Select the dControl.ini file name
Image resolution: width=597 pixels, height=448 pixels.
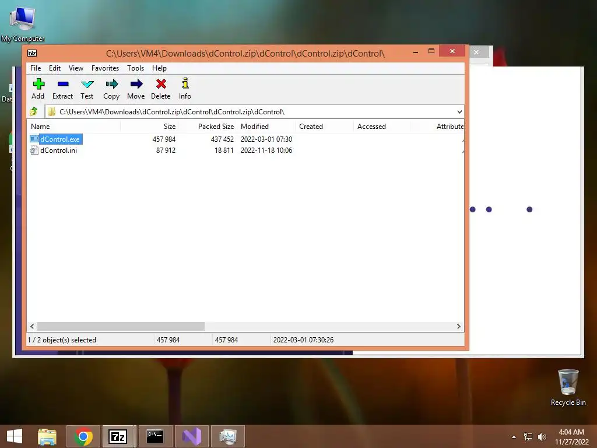(x=59, y=150)
